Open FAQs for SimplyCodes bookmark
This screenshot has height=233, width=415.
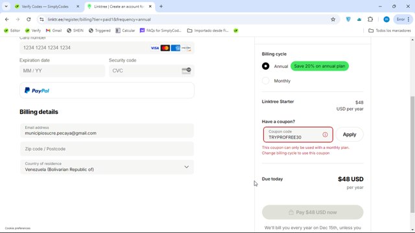point(161,30)
